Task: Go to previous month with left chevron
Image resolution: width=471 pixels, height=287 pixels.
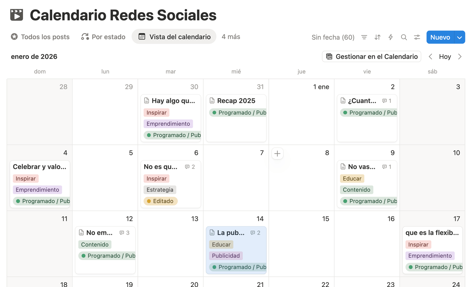Action: [x=430, y=56]
